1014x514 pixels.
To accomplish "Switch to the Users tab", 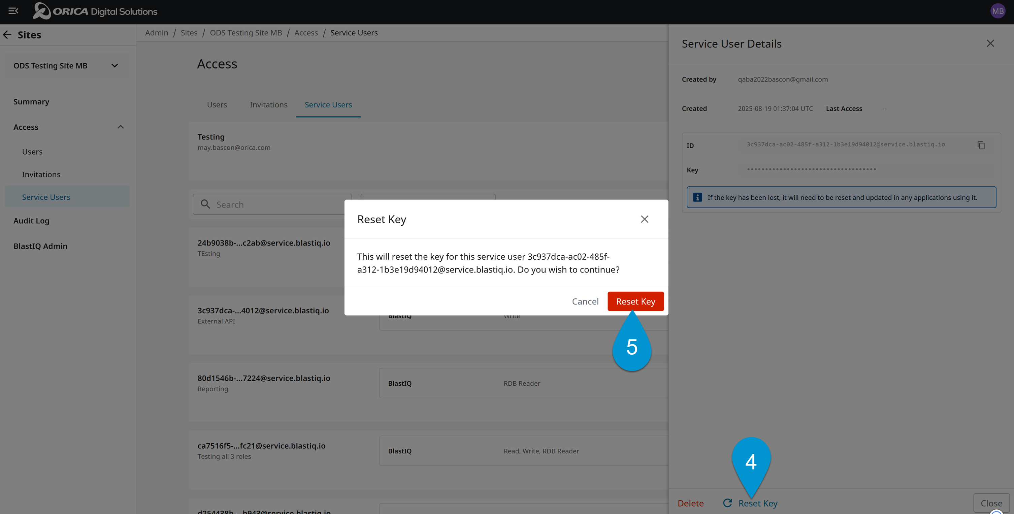I will [x=217, y=105].
